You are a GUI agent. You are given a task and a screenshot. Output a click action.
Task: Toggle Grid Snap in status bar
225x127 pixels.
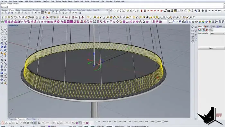coord(73,126)
